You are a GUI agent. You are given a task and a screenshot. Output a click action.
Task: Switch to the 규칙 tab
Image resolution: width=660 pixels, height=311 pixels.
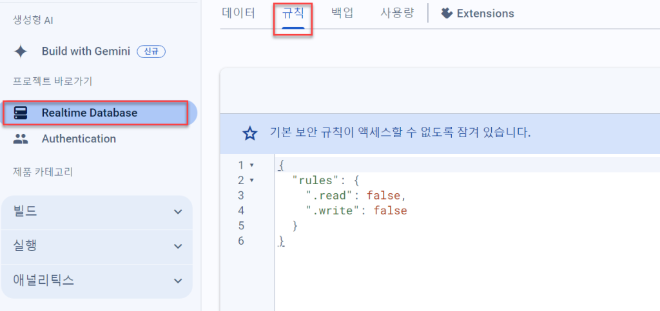[x=293, y=14]
